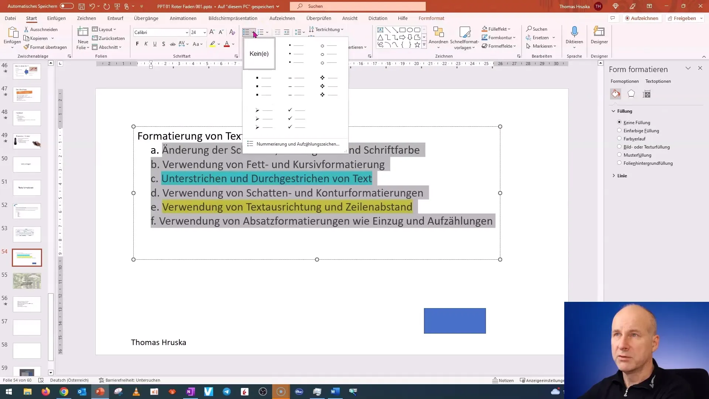Open the font name Calibri dropdown
The width and height of the screenshot is (709, 399).
click(186, 33)
